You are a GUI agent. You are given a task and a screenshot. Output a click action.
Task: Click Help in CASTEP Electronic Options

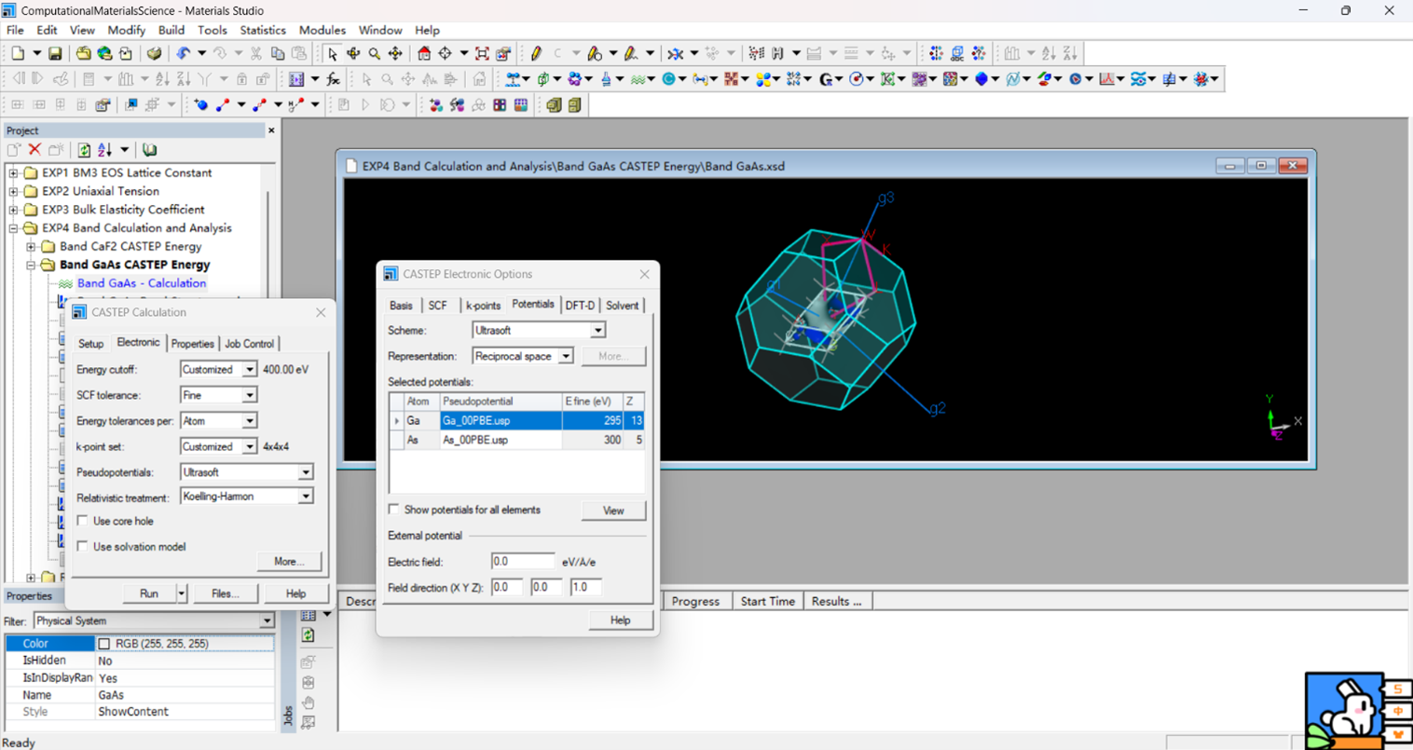pyautogui.click(x=620, y=620)
